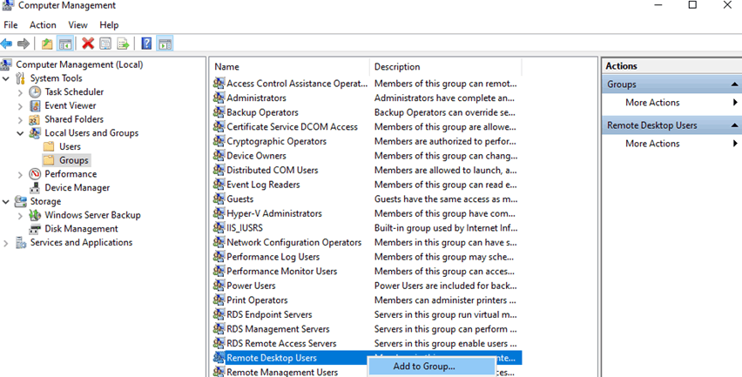Click the Administrators group icon
The image size is (742, 377).
click(219, 98)
